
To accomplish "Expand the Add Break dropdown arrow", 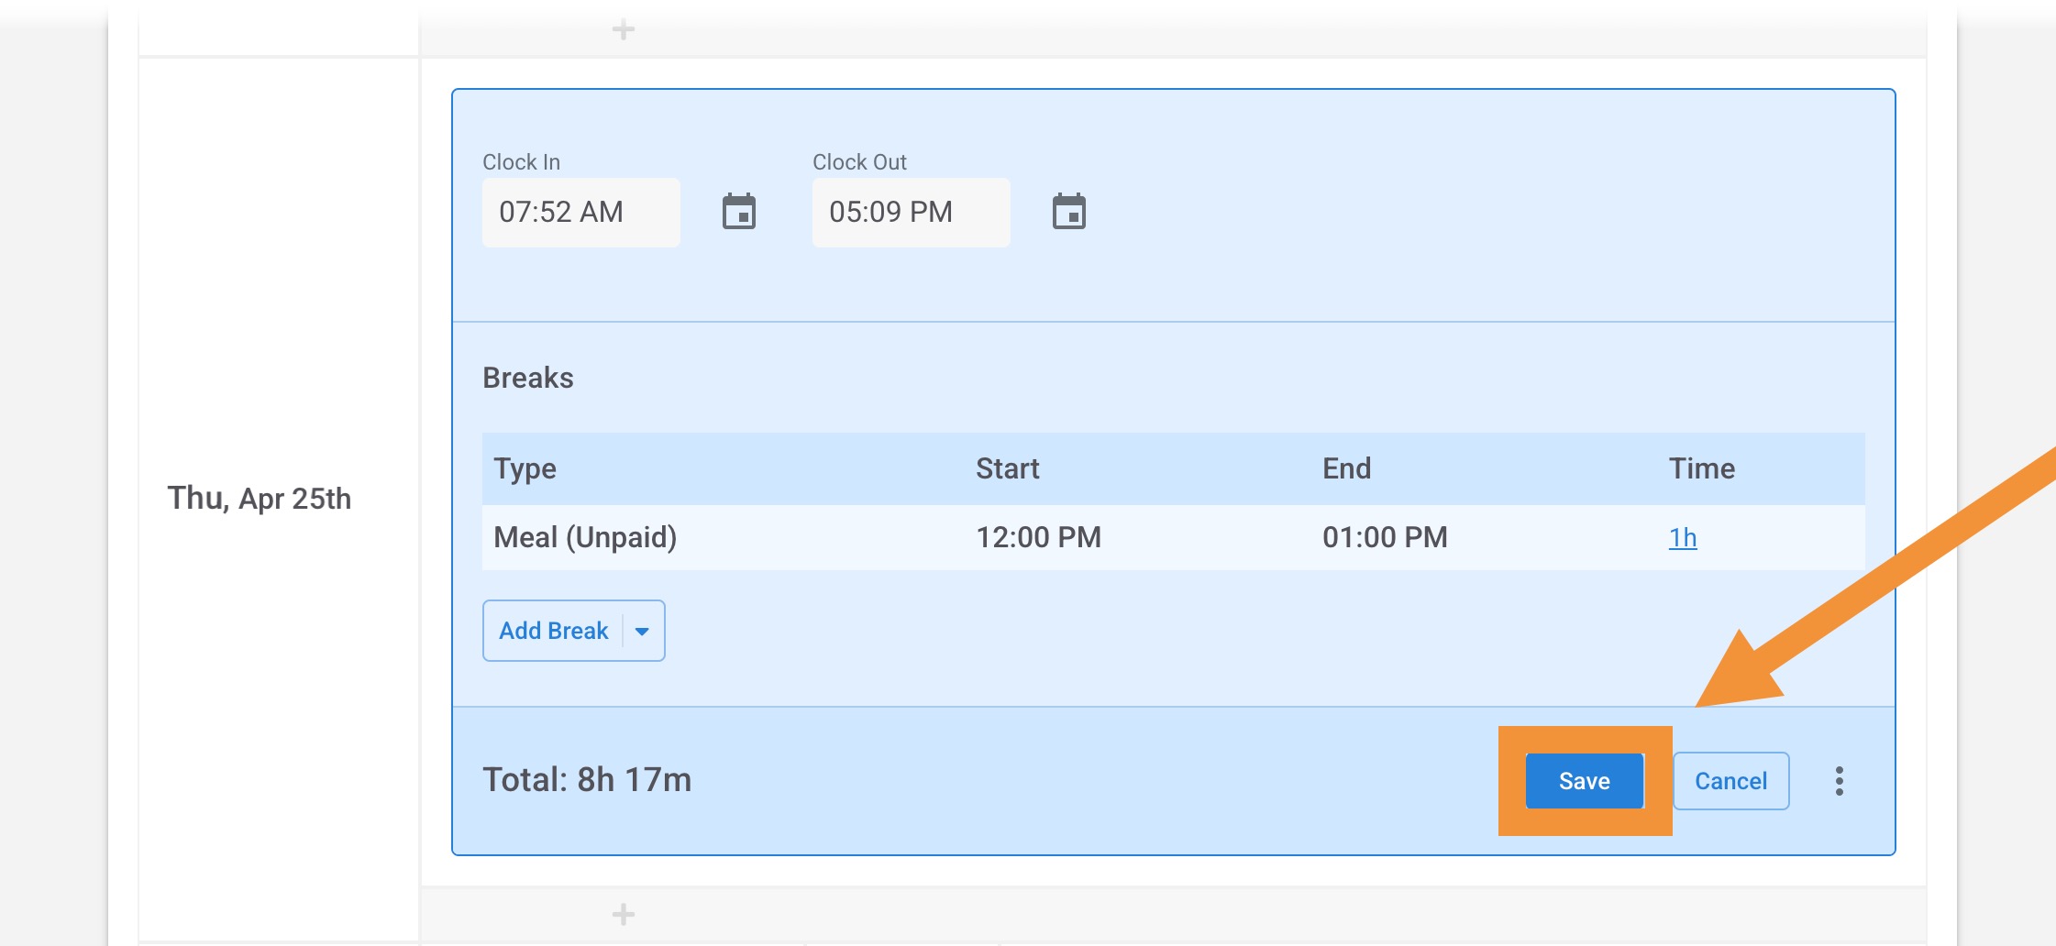I will [x=643, y=631].
